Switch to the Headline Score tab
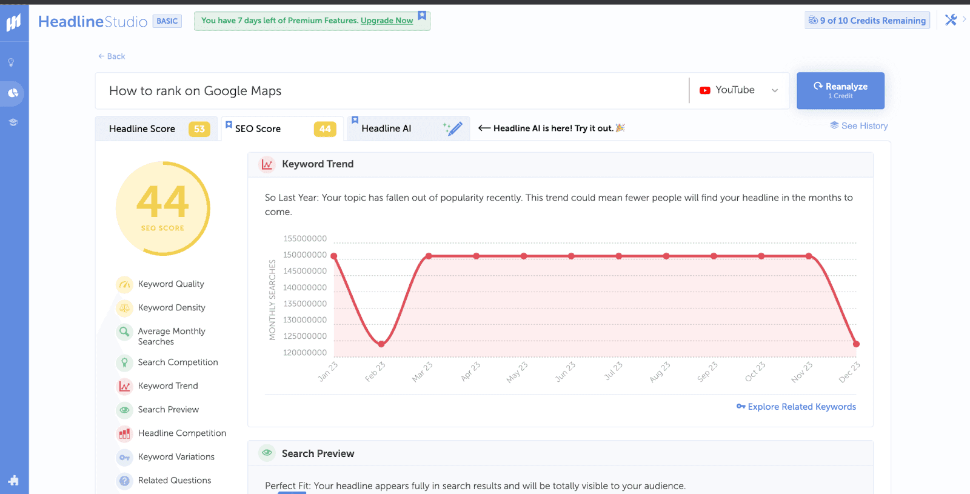Image resolution: width=970 pixels, height=494 pixels. (156, 129)
